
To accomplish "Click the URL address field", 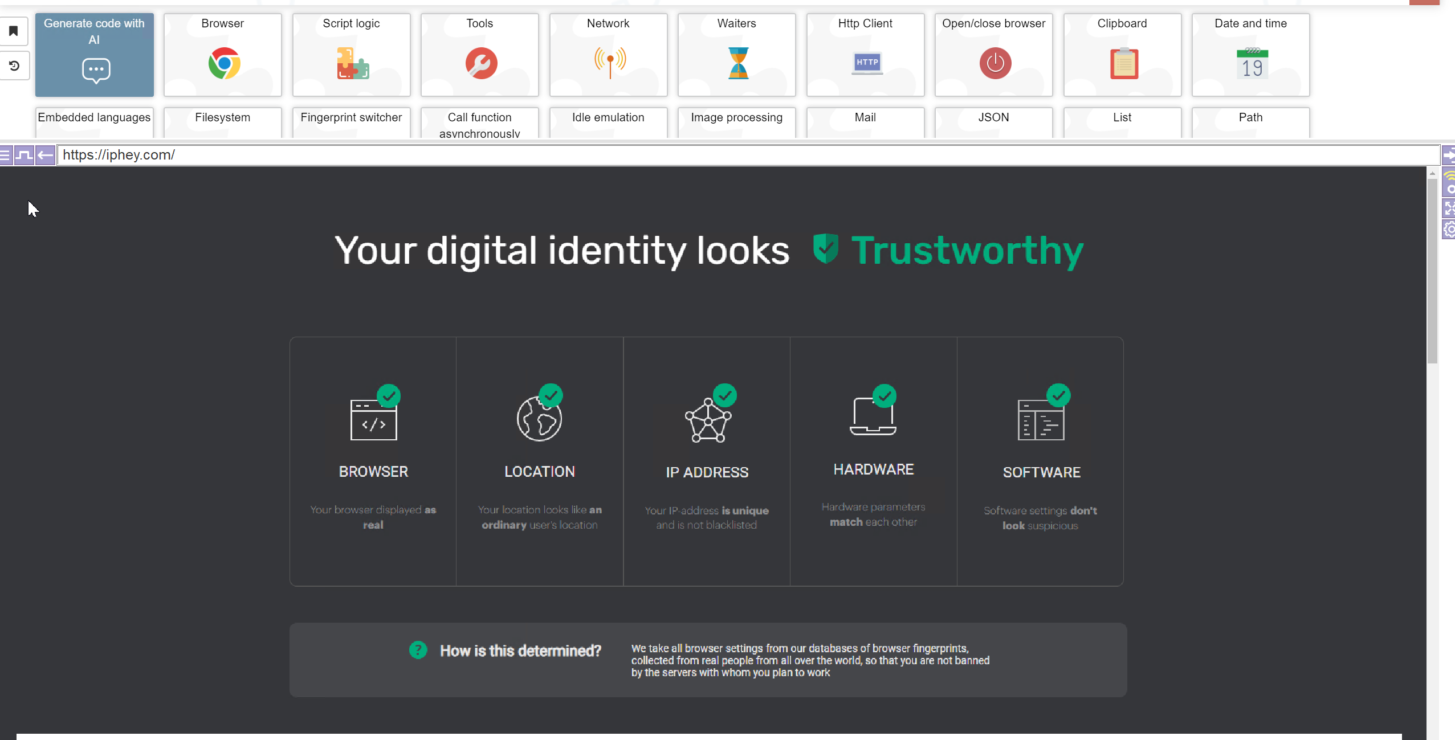I will [741, 155].
